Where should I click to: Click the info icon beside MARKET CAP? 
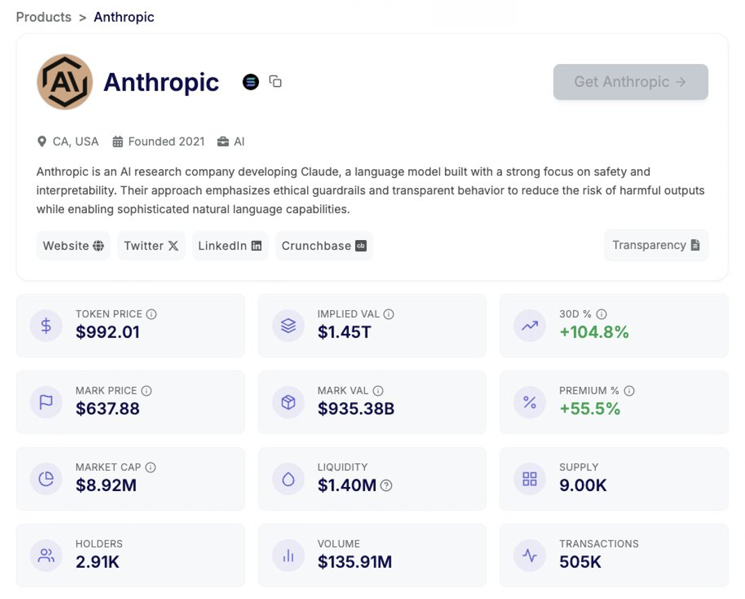[150, 468]
